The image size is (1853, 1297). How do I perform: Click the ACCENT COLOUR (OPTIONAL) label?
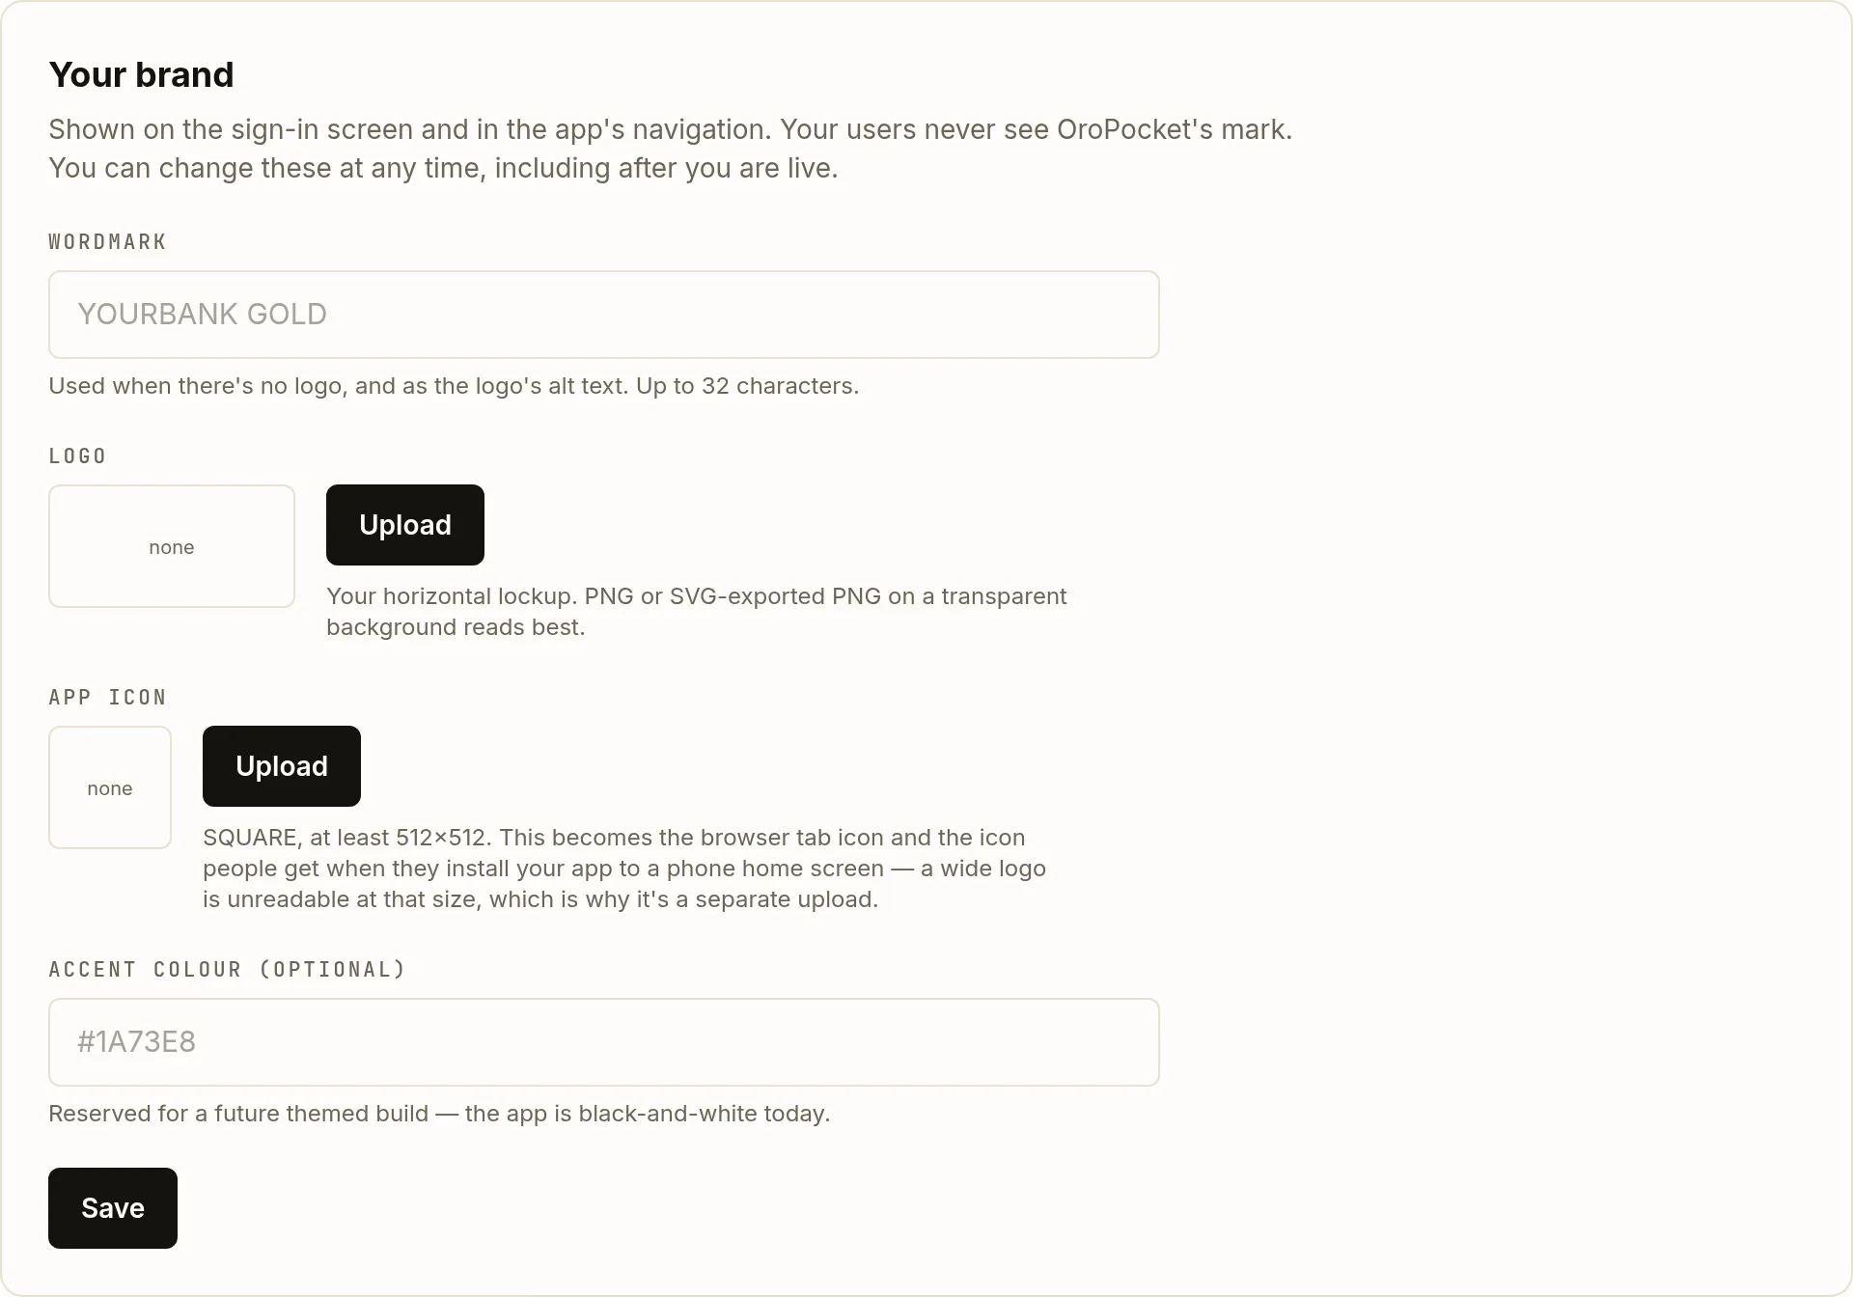(x=227, y=970)
